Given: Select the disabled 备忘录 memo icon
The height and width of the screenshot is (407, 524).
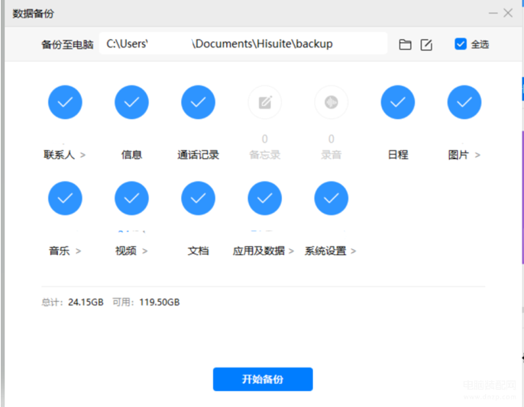Looking at the screenshot, I should coord(264,102).
